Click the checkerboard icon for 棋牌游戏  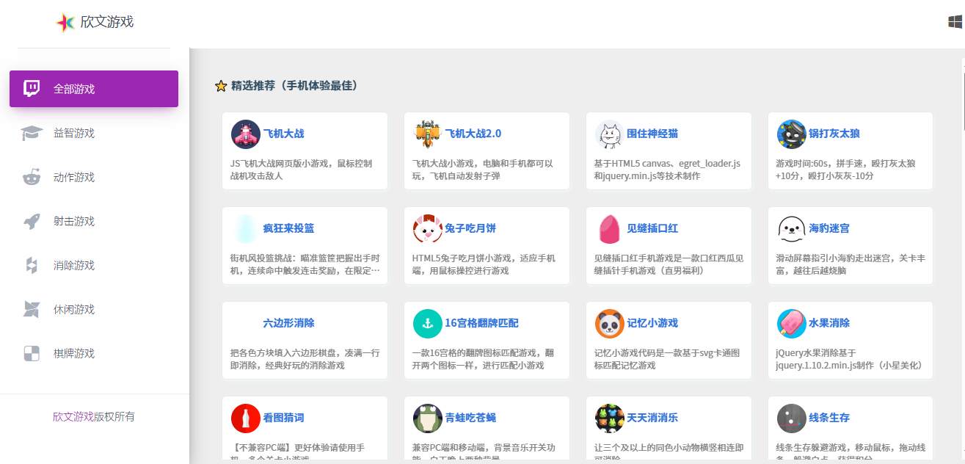pos(32,353)
